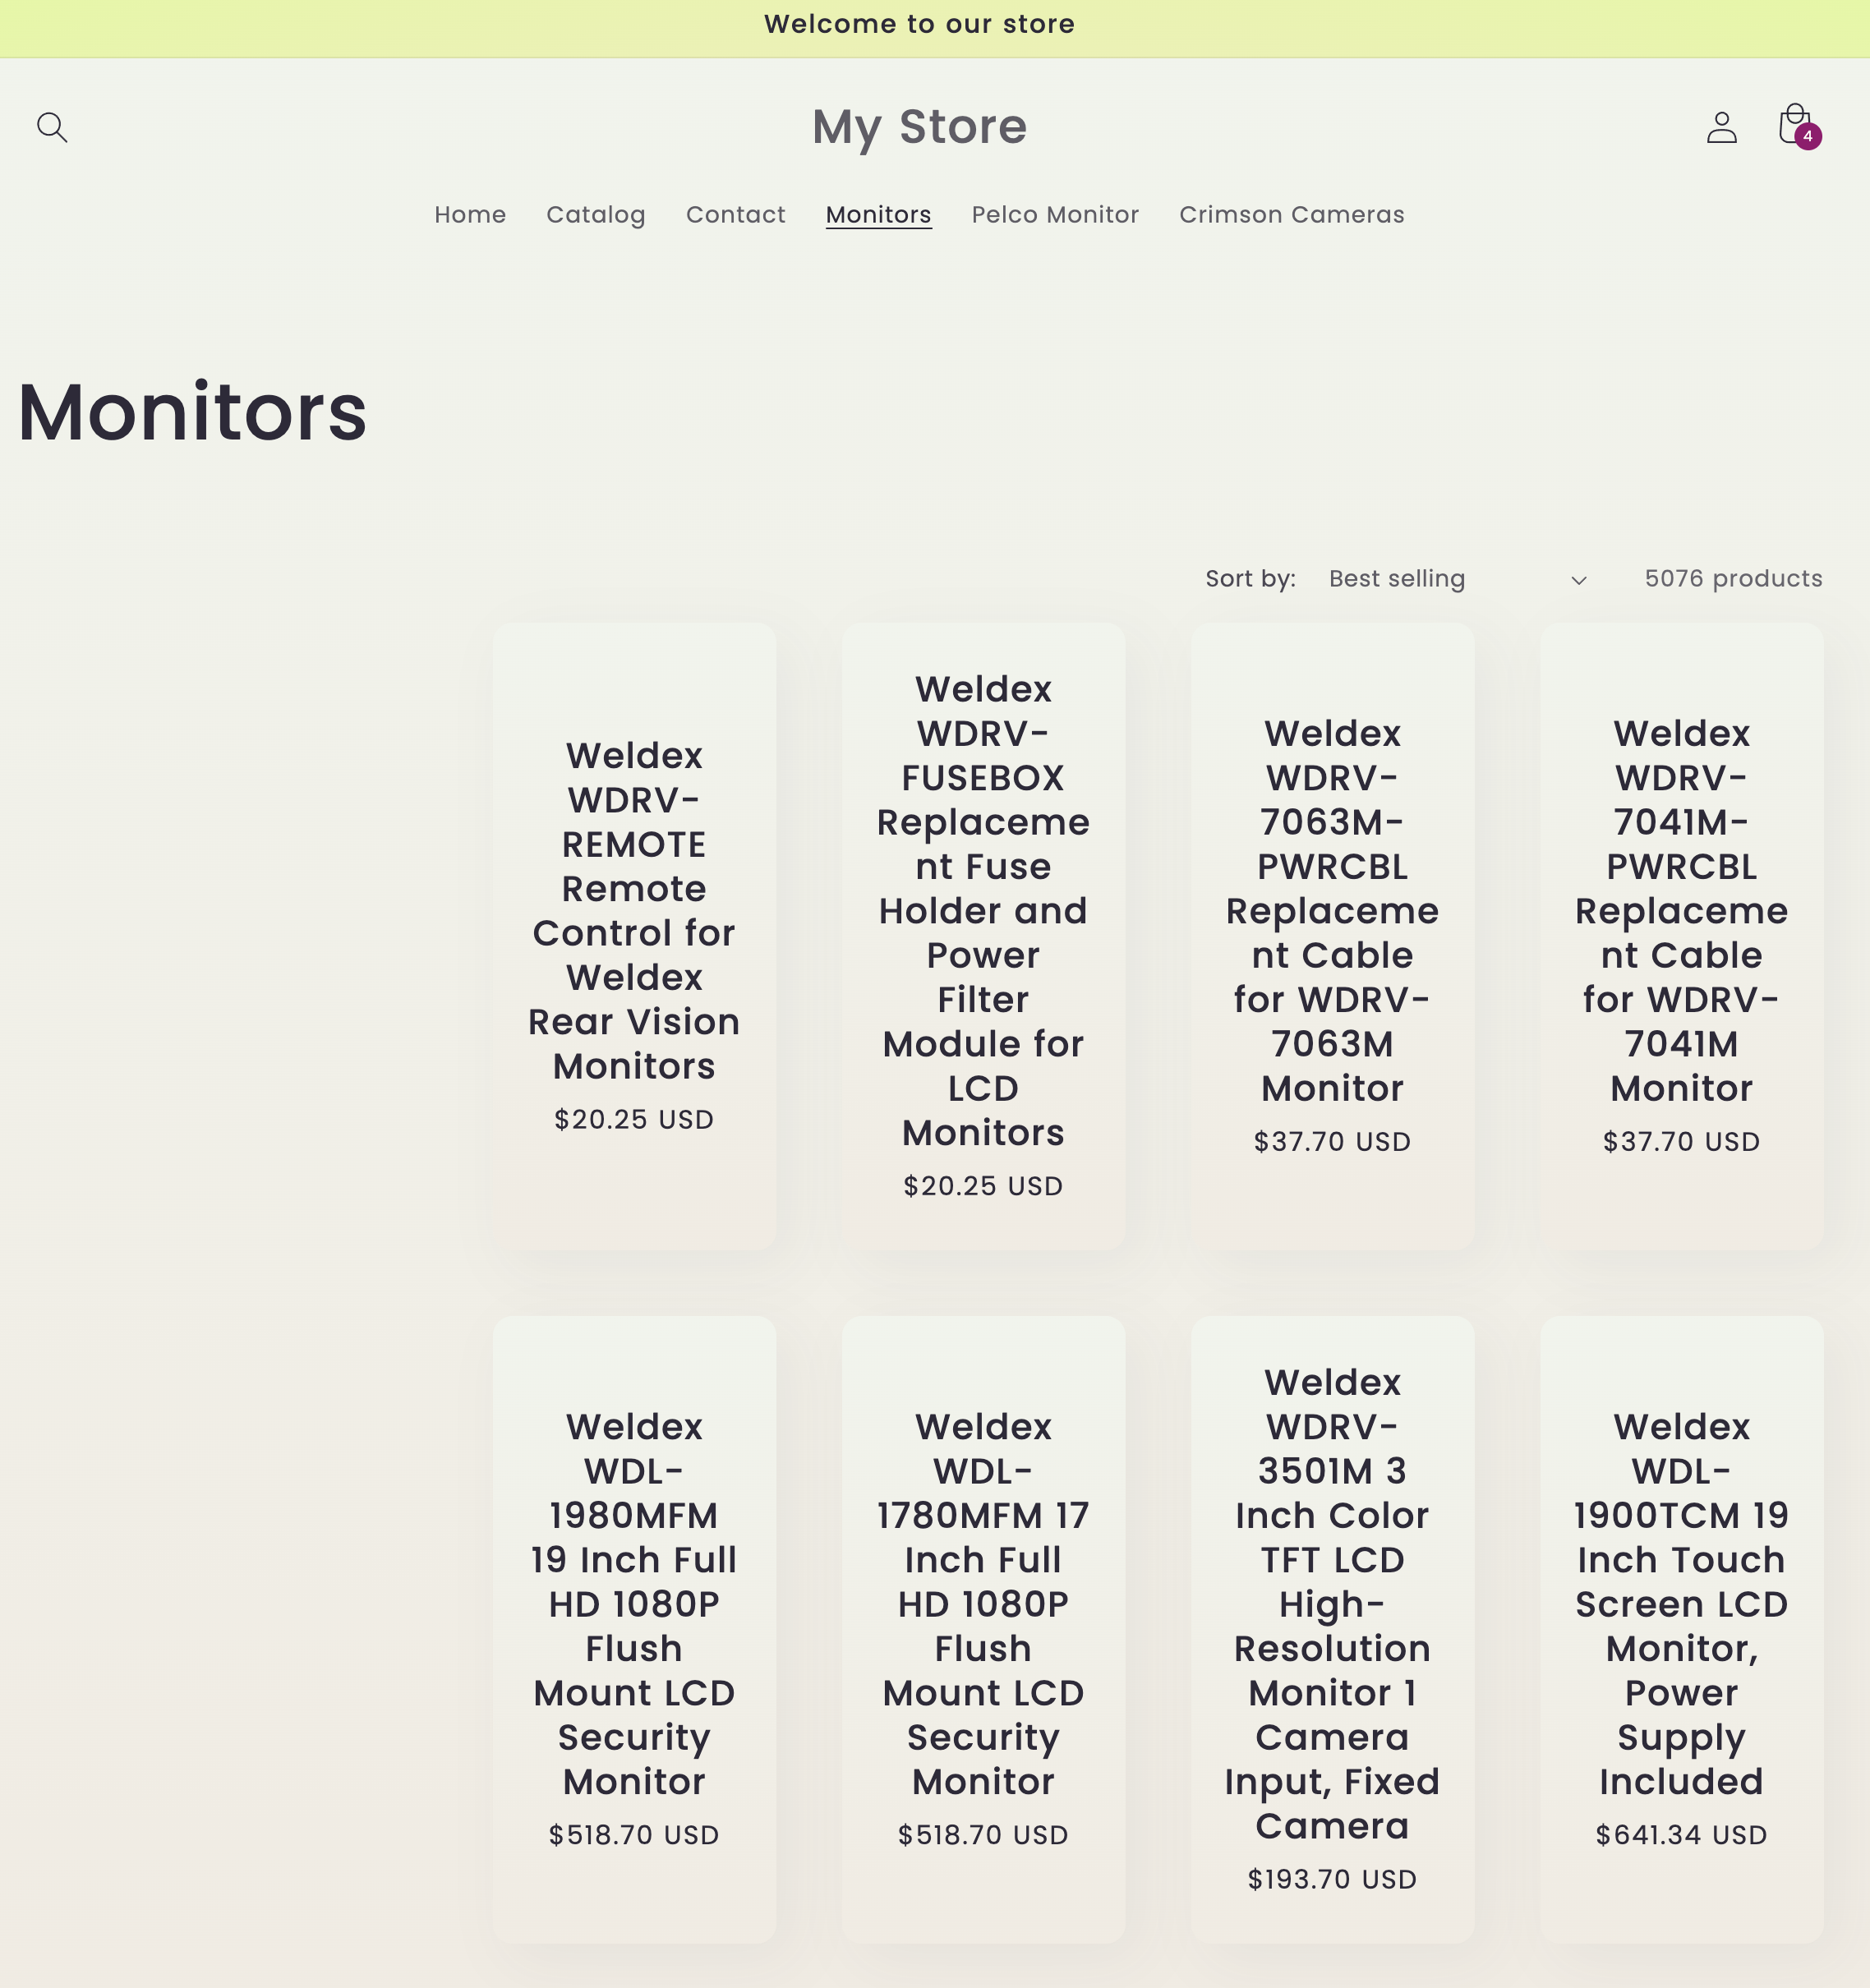Viewport: 1870px width, 1988px height.
Task: Click the sort dropdown chevron arrow
Action: click(x=1578, y=580)
